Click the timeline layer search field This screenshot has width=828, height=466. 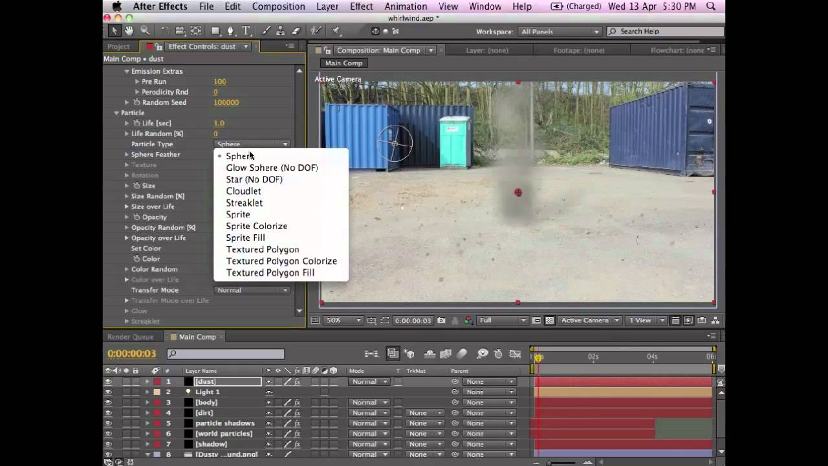(226, 354)
